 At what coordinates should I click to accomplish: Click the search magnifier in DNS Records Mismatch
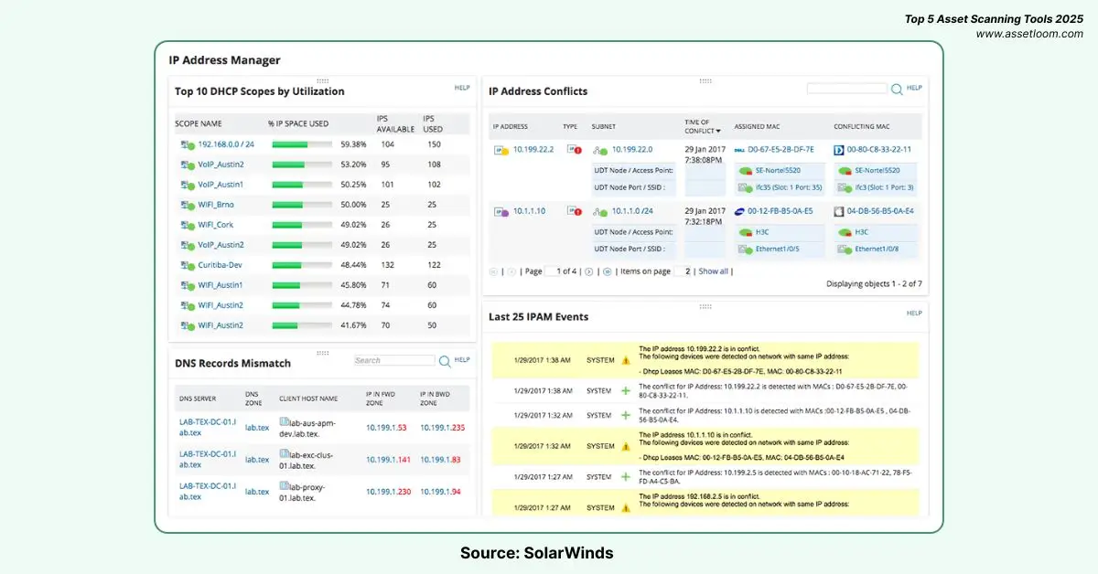coord(445,361)
